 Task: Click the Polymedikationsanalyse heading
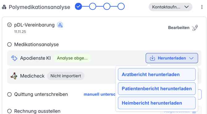(40, 7)
